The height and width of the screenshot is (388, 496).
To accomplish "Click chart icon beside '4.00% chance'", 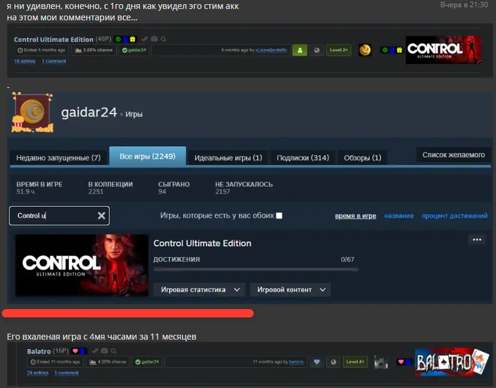I will click(93, 362).
